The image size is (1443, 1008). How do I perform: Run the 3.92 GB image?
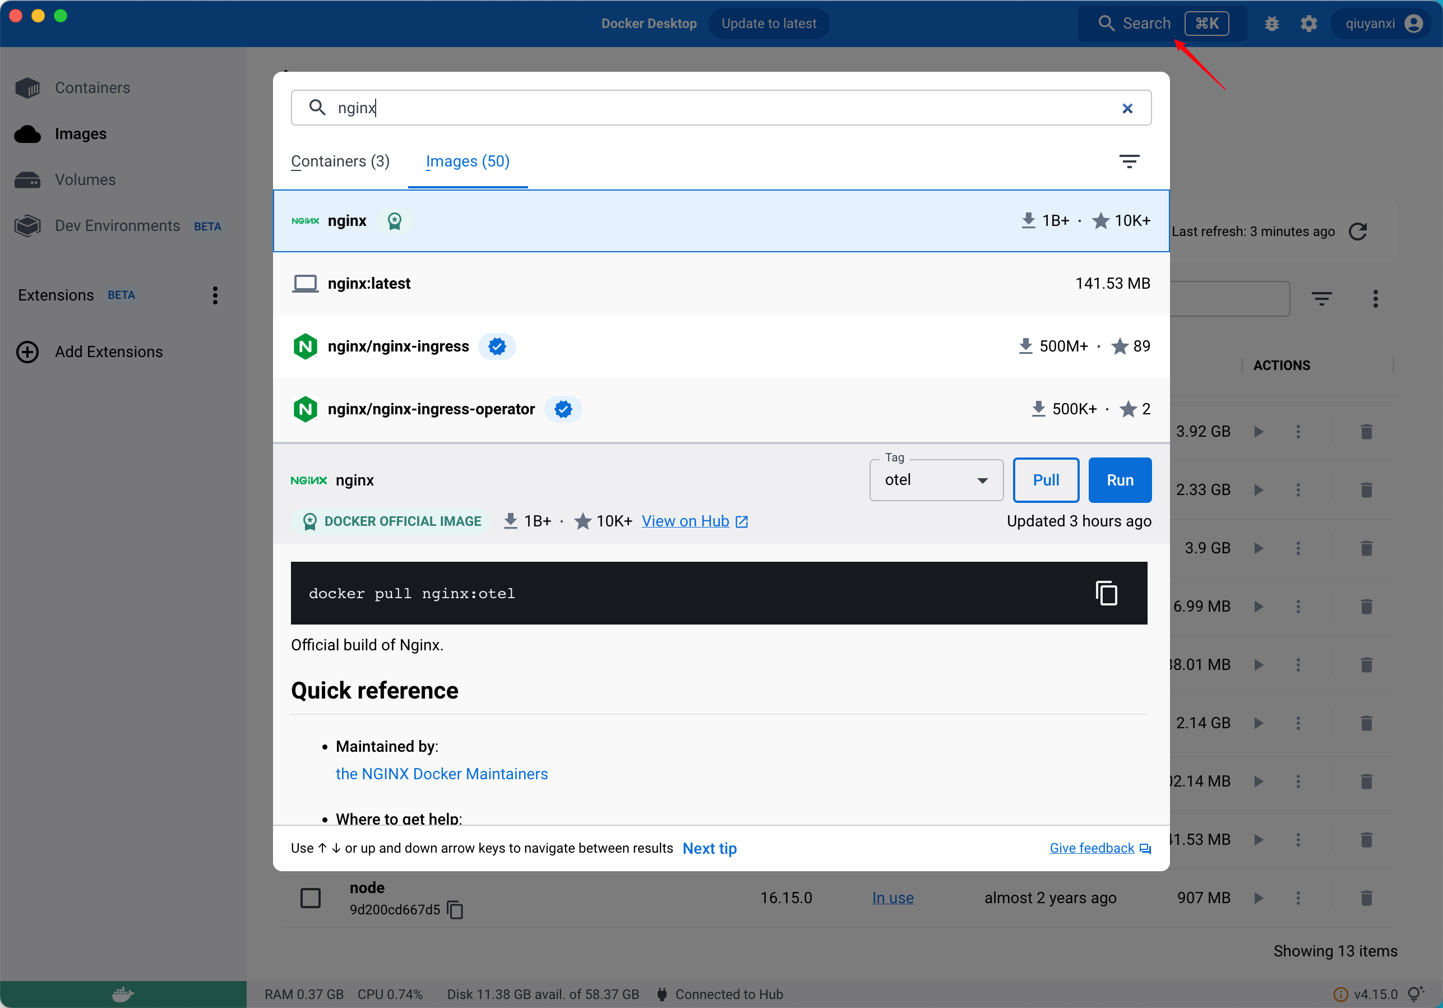pos(1259,432)
